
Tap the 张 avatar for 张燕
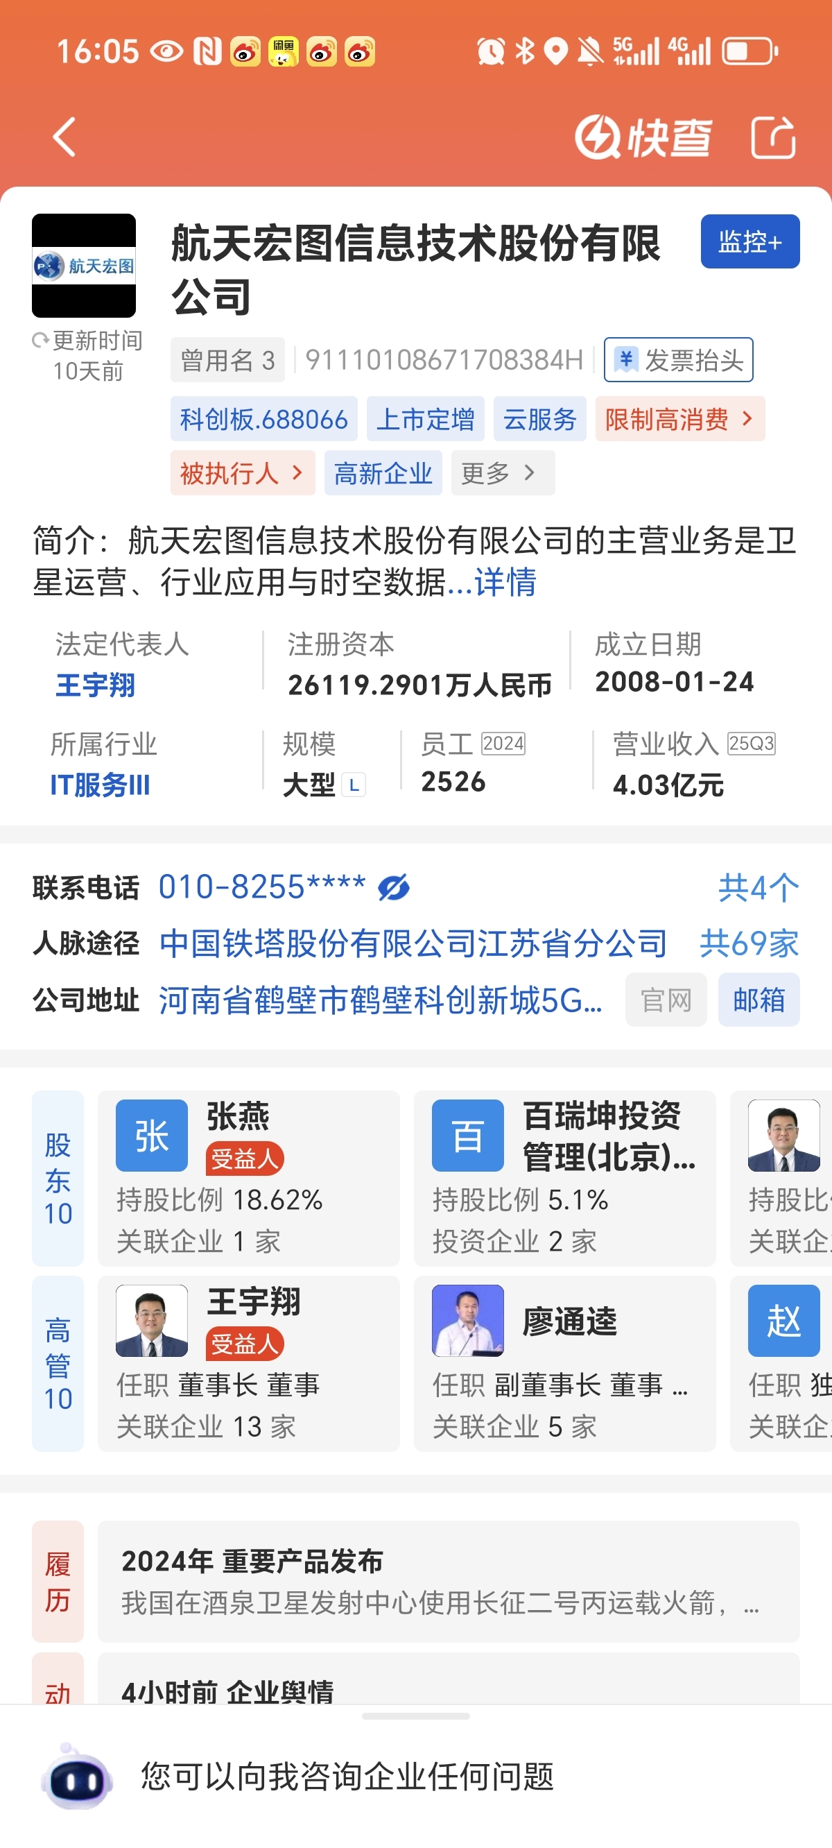151,1136
